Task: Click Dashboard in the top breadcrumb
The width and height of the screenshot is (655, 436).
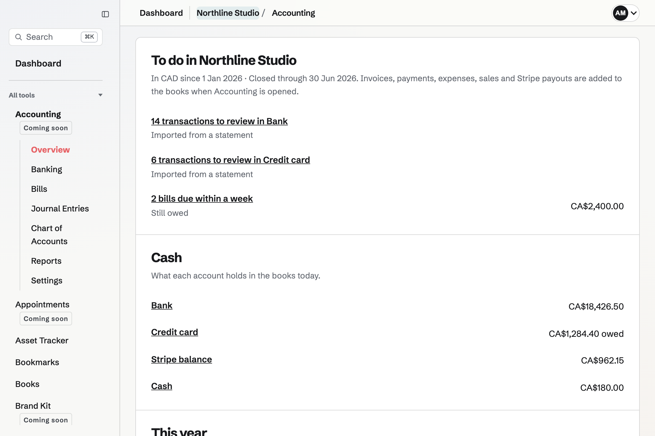Action: [161, 13]
